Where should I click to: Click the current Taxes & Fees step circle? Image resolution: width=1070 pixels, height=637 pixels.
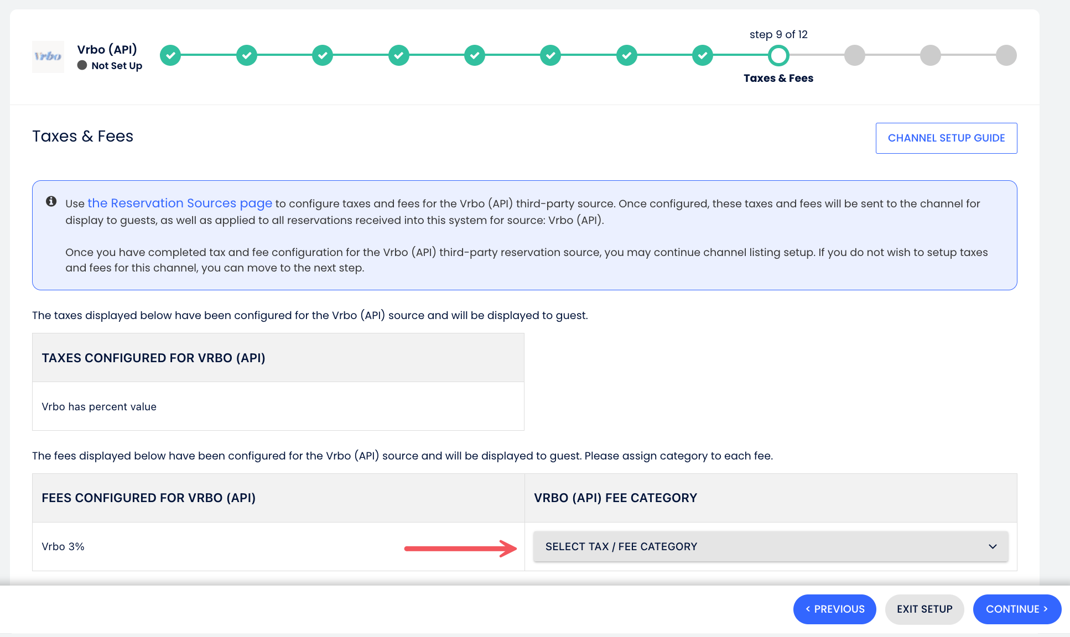pos(778,55)
